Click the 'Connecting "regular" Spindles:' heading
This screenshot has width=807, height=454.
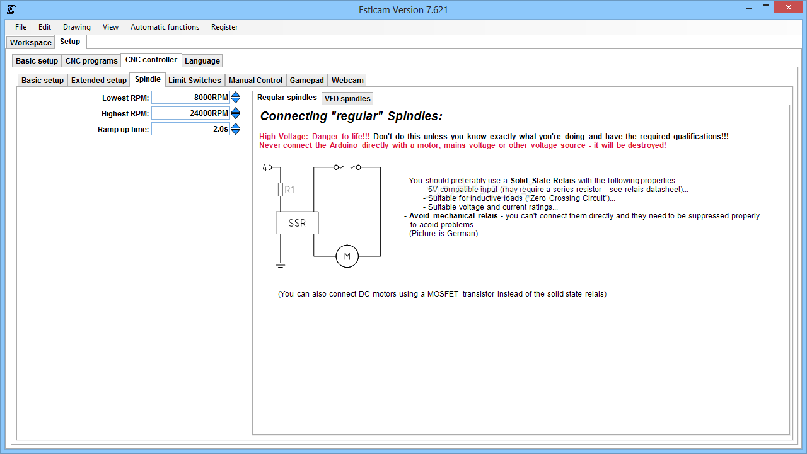pyautogui.click(x=351, y=116)
